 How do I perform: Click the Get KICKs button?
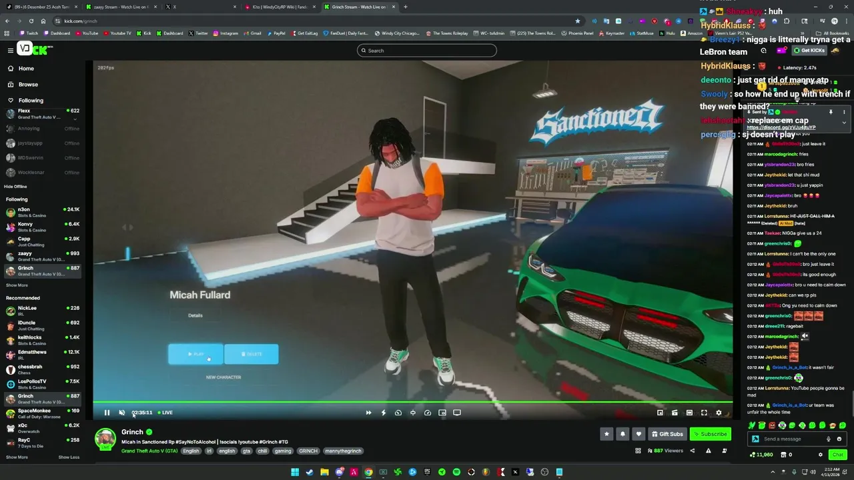(x=809, y=51)
